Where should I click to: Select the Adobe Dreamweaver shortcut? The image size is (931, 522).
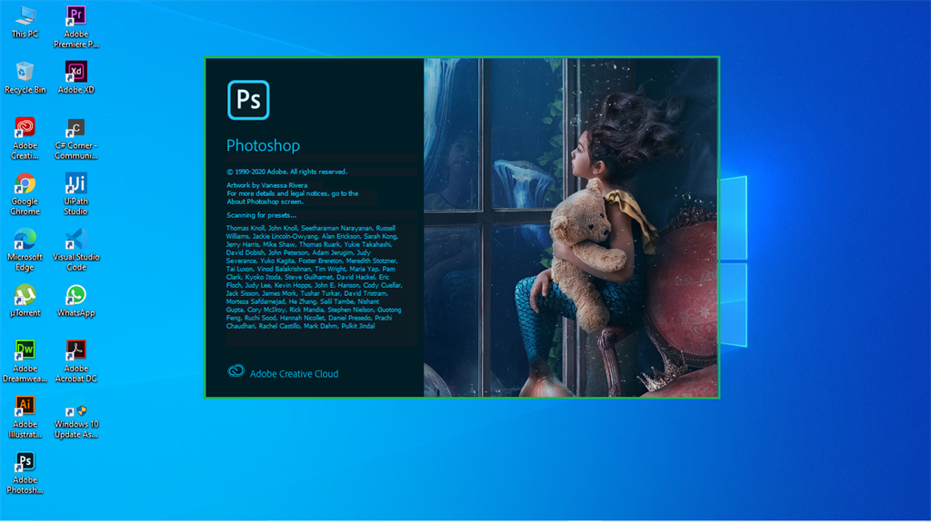click(x=25, y=361)
